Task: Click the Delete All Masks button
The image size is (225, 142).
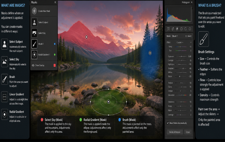Action: 175,132
